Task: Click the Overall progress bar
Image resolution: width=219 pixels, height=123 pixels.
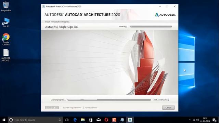Action: tap(109, 100)
